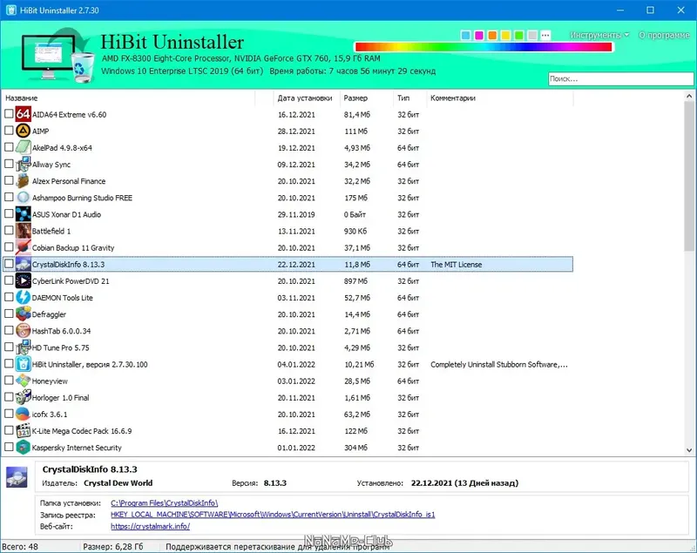Check the Defraggler checkbox

tap(9, 314)
